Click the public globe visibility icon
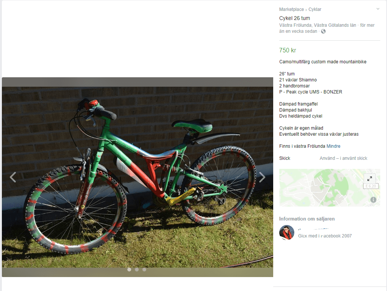Viewport: 387px width, 291px height. tap(323, 31)
